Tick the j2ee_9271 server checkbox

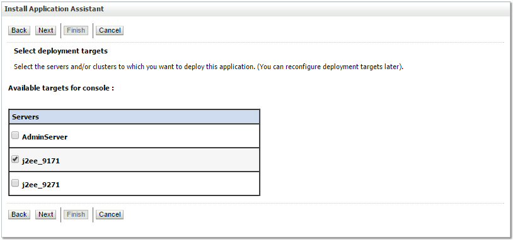15,183
